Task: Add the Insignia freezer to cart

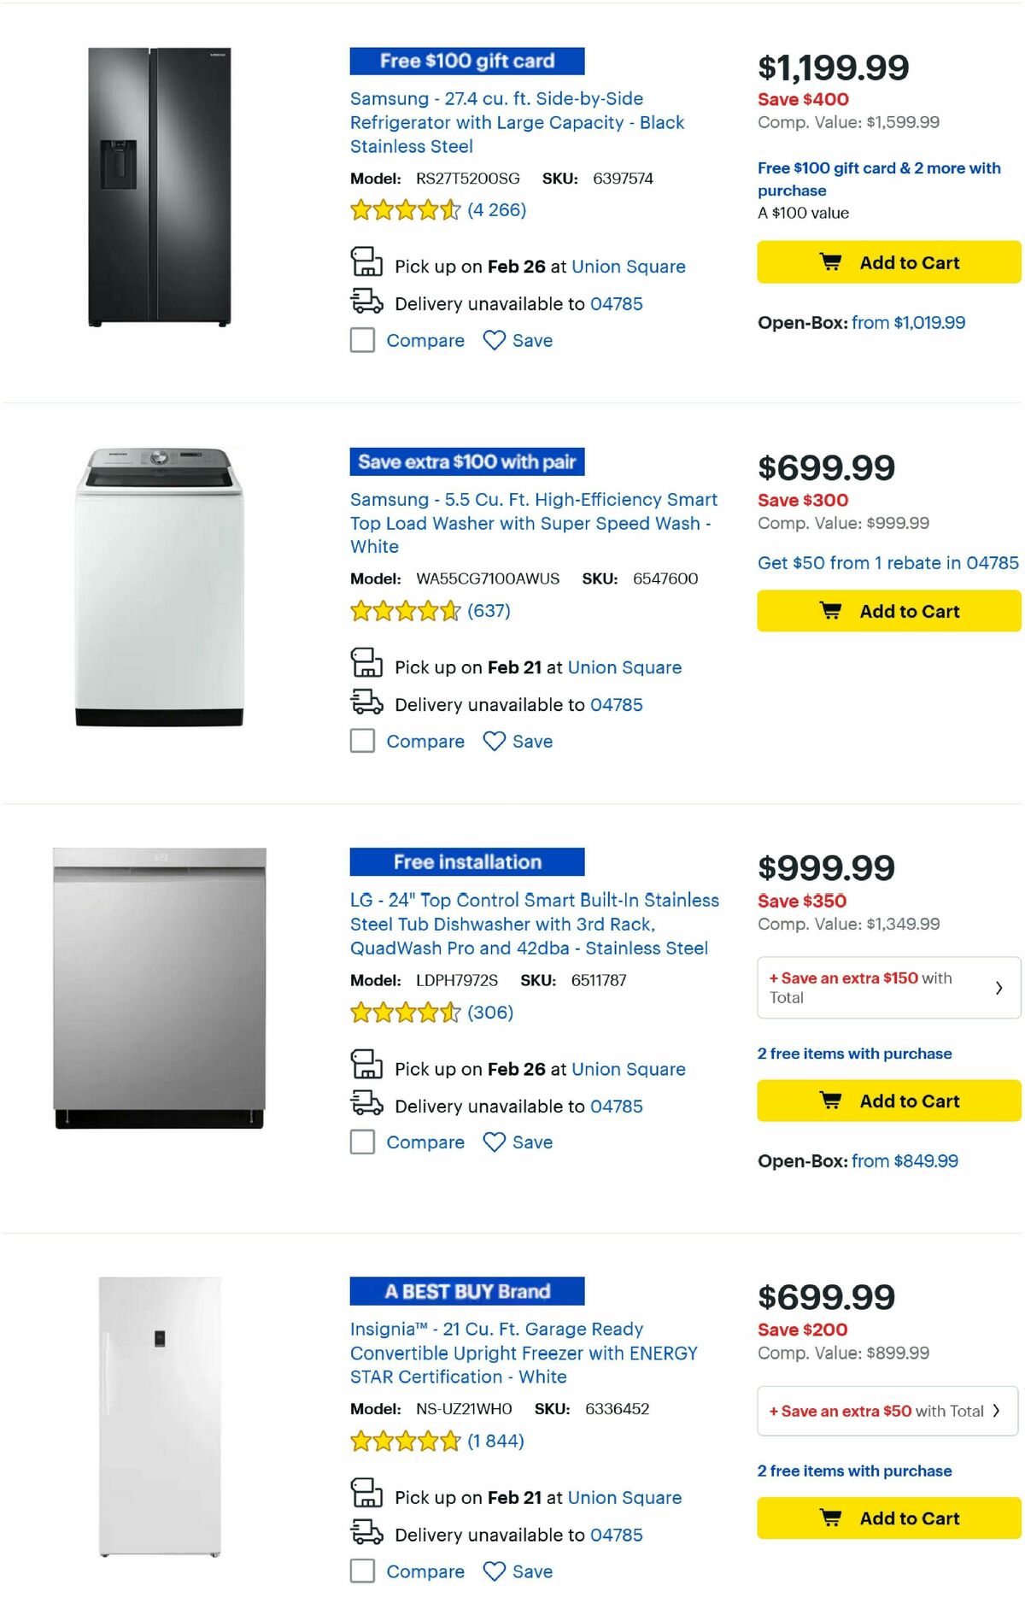Action: coord(887,1518)
